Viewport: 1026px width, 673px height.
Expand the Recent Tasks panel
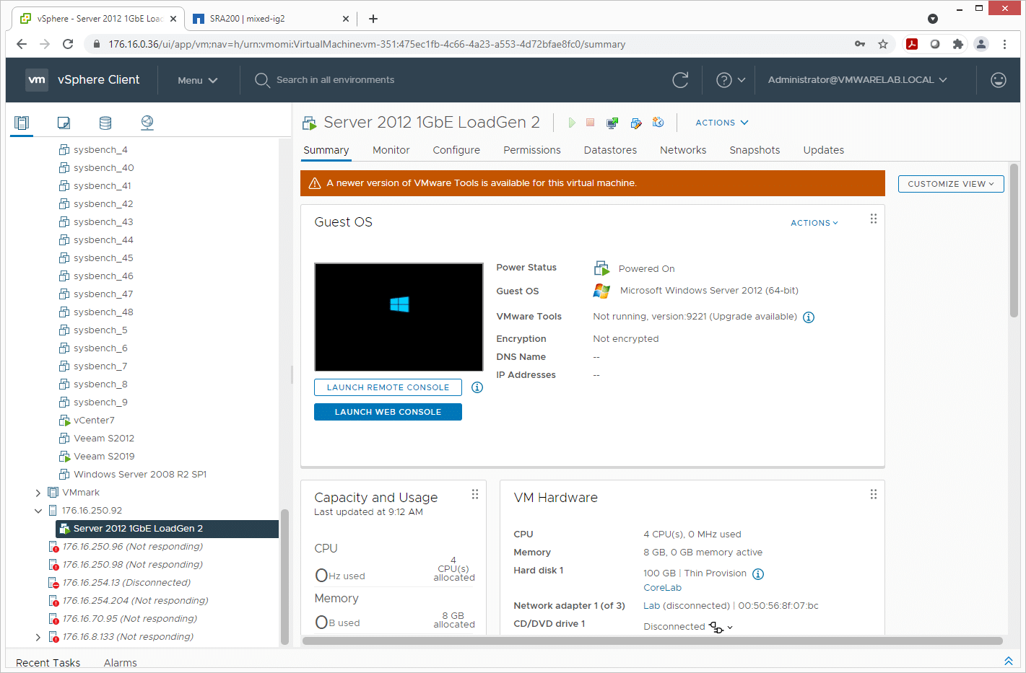coord(1009,661)
